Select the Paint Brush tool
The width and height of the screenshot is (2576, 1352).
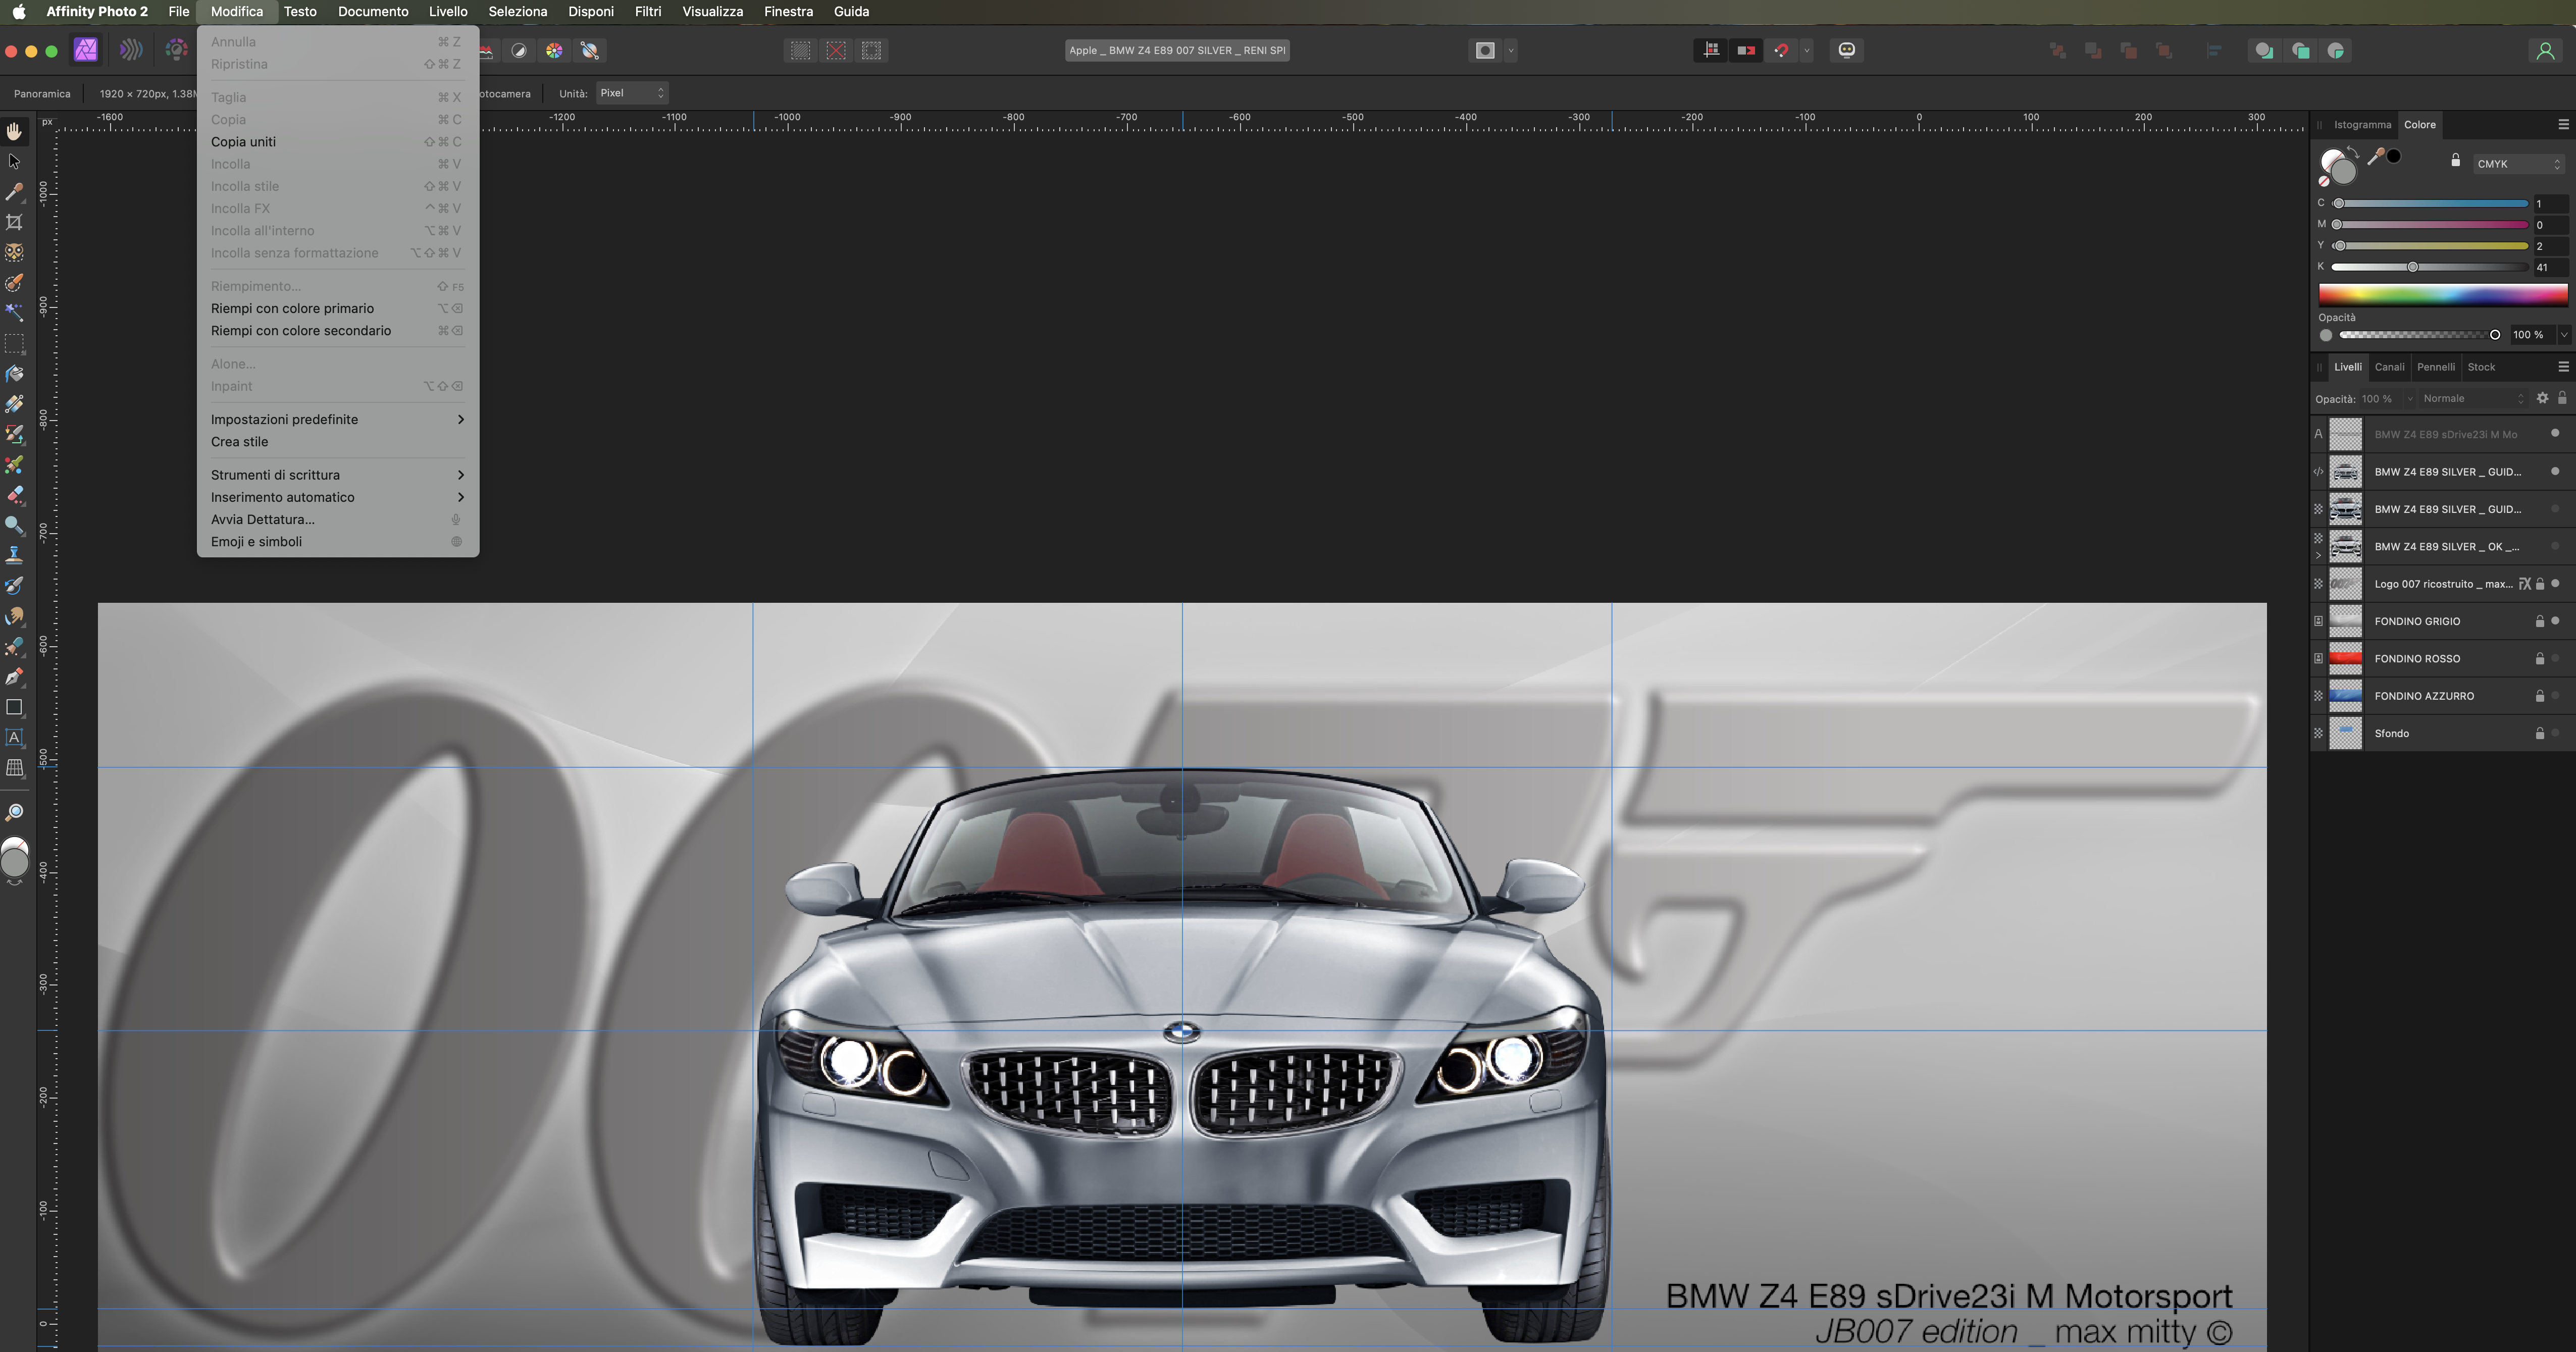pos(14,434)
